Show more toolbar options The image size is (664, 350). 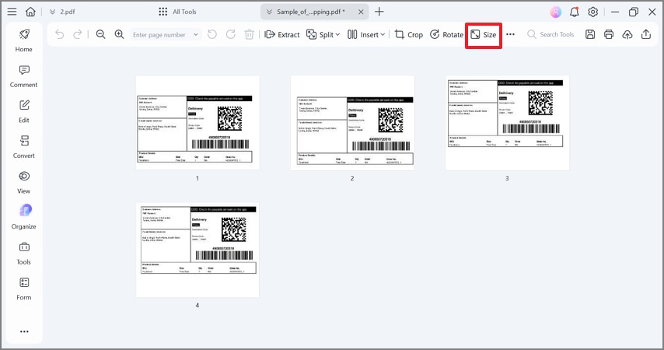click(x=510, y=34)
